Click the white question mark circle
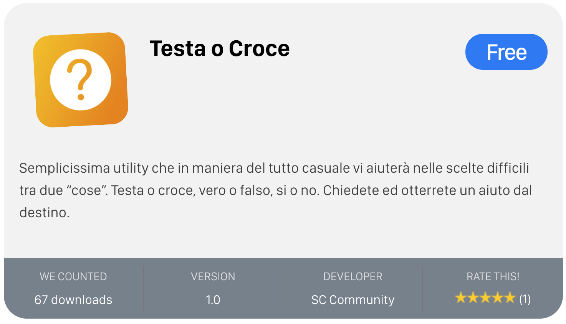Image resolution: width=566 pixels, height=324 pixels. tap(81, 80)
